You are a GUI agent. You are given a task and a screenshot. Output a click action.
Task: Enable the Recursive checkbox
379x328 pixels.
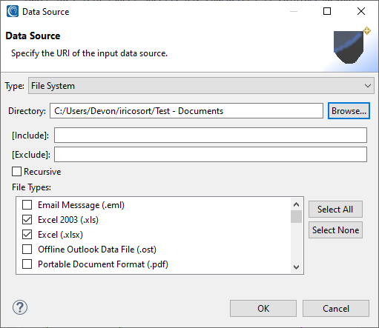click(16, 171)
